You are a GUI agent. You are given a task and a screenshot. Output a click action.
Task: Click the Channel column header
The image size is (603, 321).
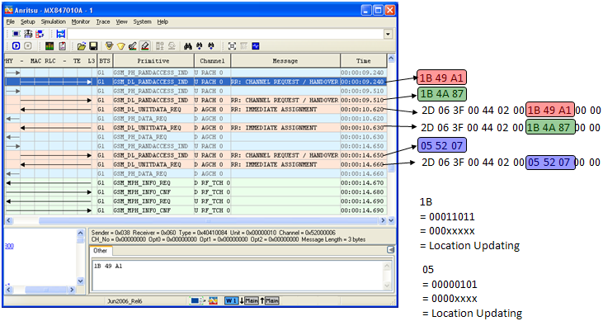(x=212, y=61)
